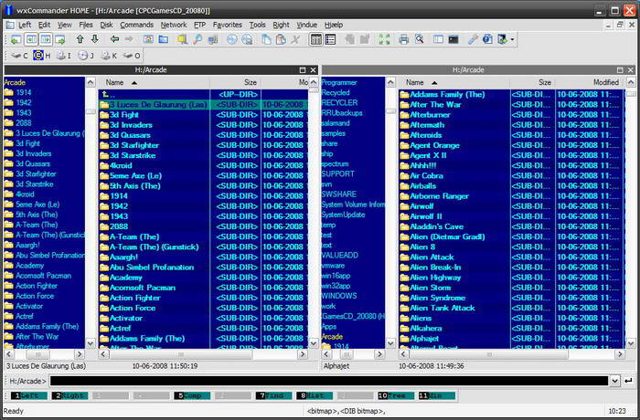The height and width of the screenshot is (420, 640).
Task: Click the scissors cut icon
Action: pos(294,39)
